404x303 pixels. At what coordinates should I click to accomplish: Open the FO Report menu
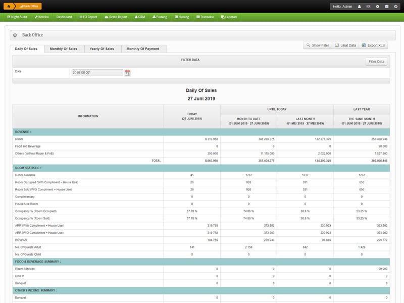click(88, 17)
